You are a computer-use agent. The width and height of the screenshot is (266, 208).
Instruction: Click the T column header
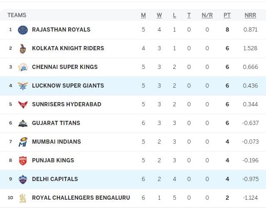(189, 15)
